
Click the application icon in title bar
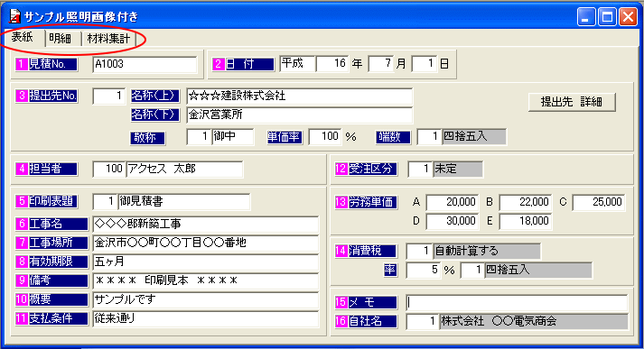coord(14,16)
